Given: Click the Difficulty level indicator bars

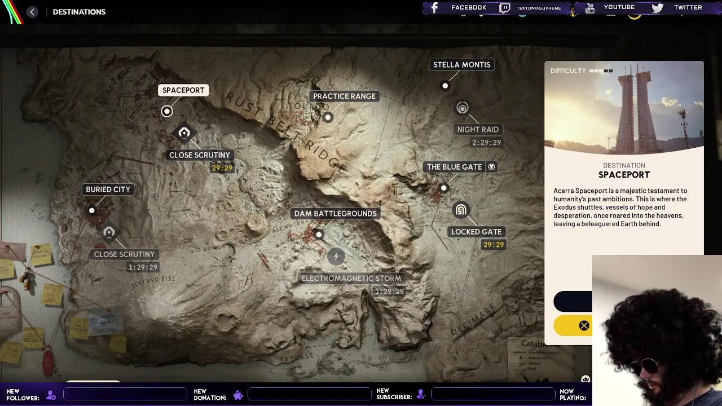Looking at the screenshot, I should pyautogui.click(x=601, y=71).
